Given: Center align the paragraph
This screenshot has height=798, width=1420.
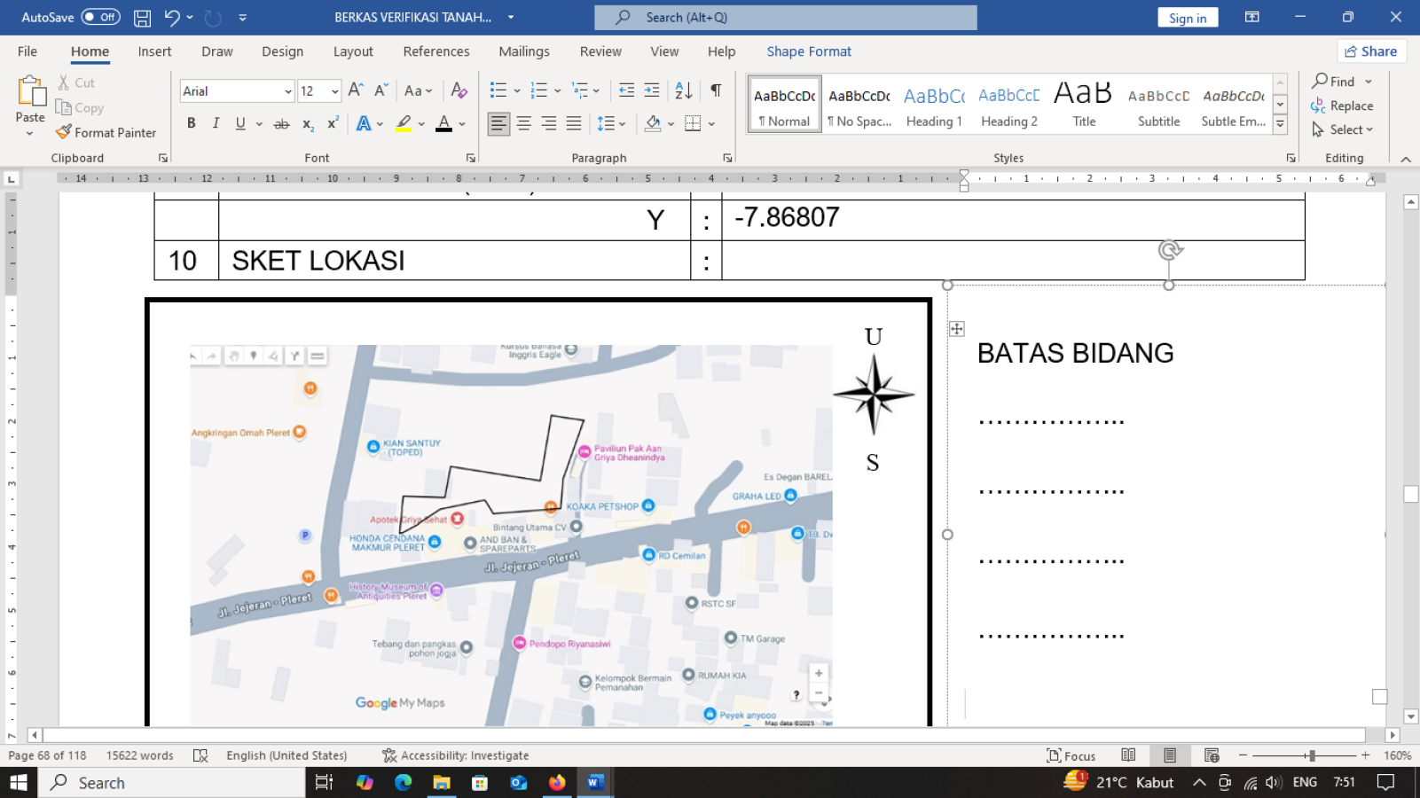Looking at the screenshot, I should coord(524,124).
